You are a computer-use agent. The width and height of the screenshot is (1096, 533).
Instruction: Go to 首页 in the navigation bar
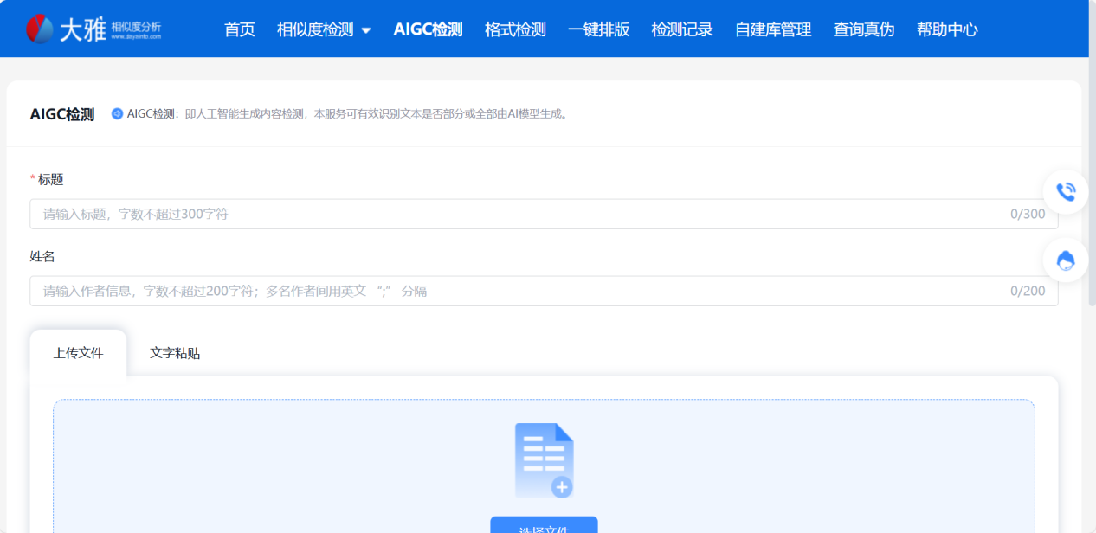tap(239, 29)
